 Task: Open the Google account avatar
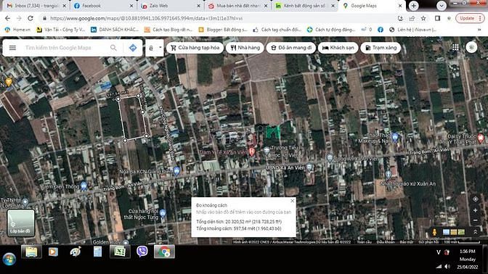coord(471,47)
